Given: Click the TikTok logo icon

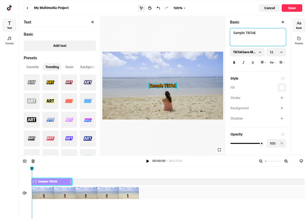Looking at the screenshot, I should tap(9, 8).
